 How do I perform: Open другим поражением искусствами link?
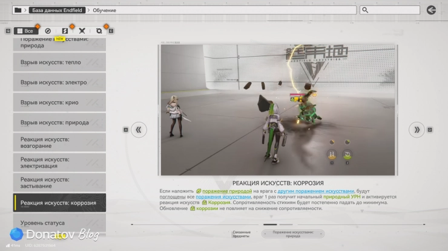pos(315,191)
